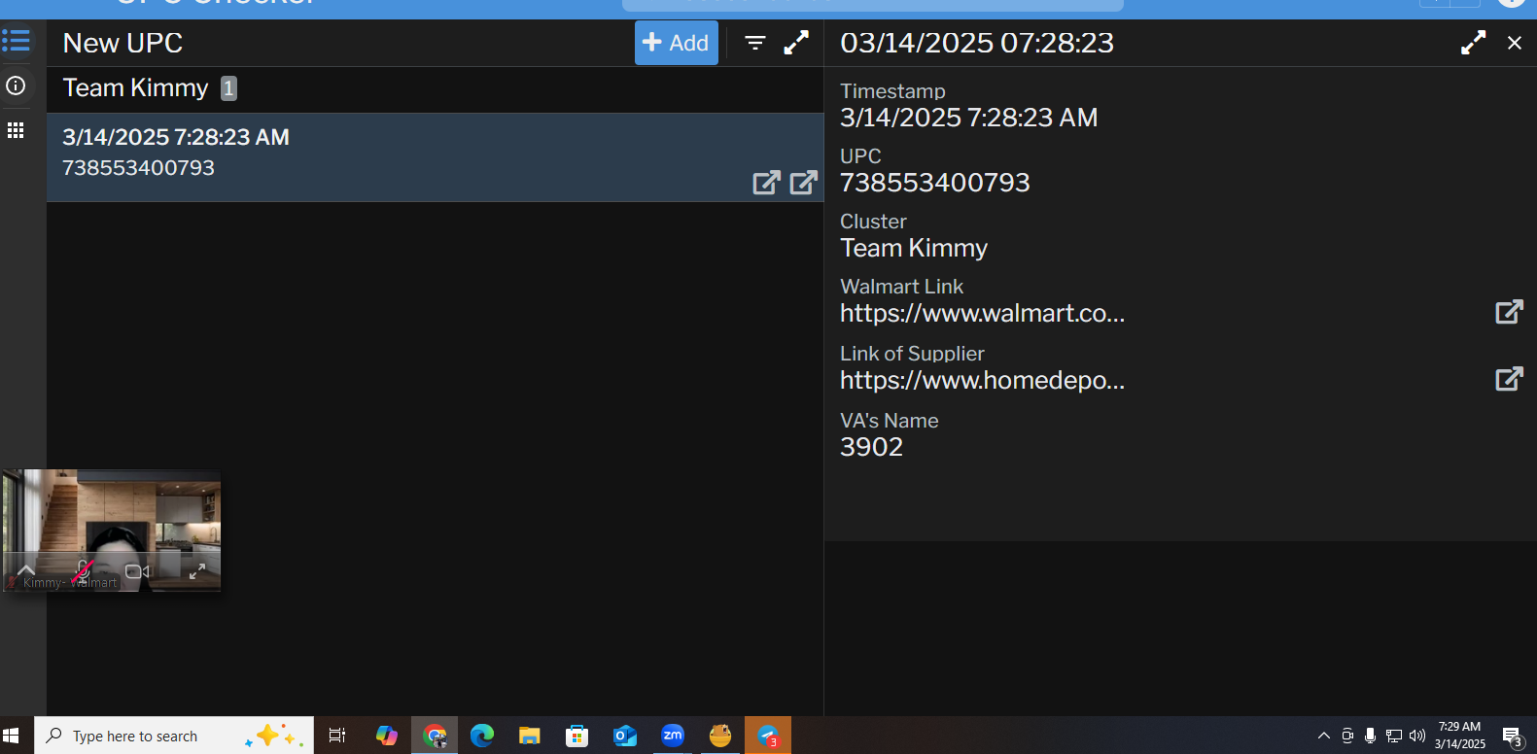Open Microsoft Edge from the taskbar
1537x754 pixels.
point(482,736)
